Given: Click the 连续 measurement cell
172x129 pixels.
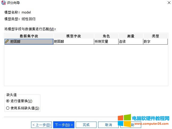Looking at the screenshot, I should click(x=131, y=41).
